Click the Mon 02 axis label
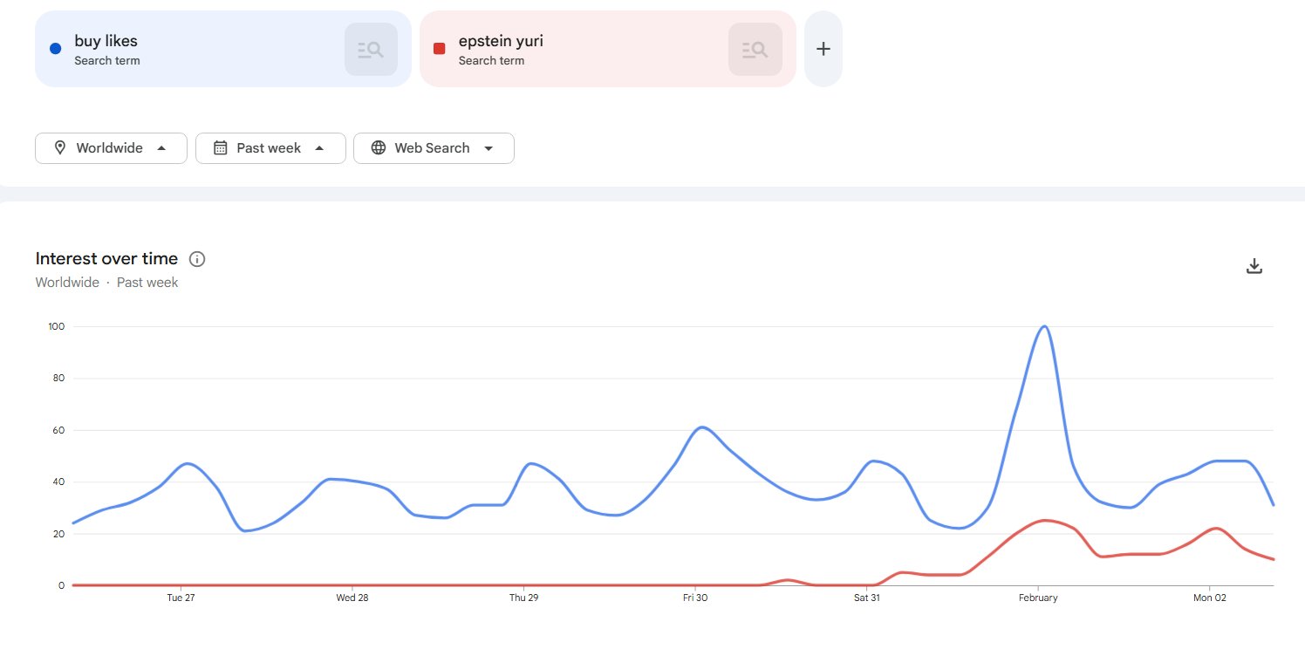 point(1209,598)
